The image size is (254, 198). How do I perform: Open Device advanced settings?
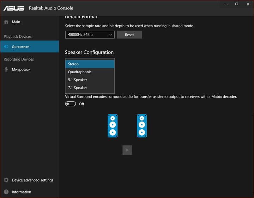tap(30, 180)
